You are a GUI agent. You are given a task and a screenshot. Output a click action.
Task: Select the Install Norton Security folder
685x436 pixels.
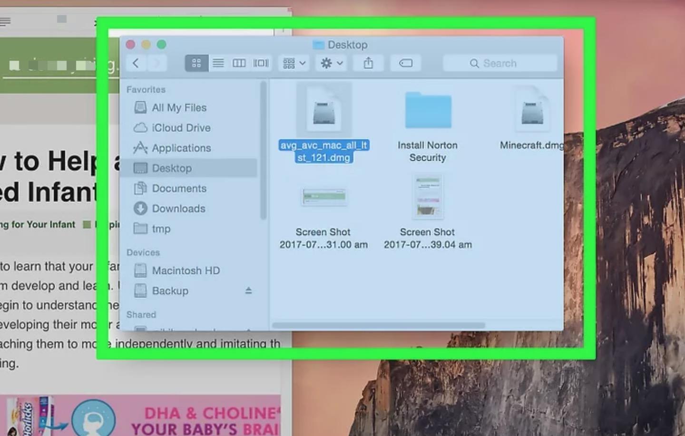[x=428, y=112]
